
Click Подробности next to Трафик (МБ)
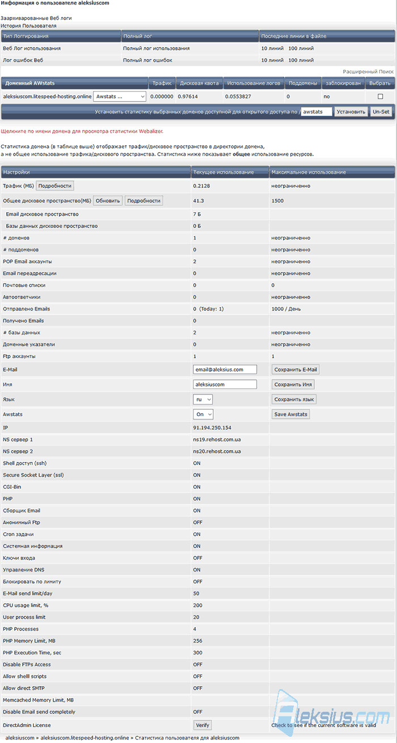55,186
